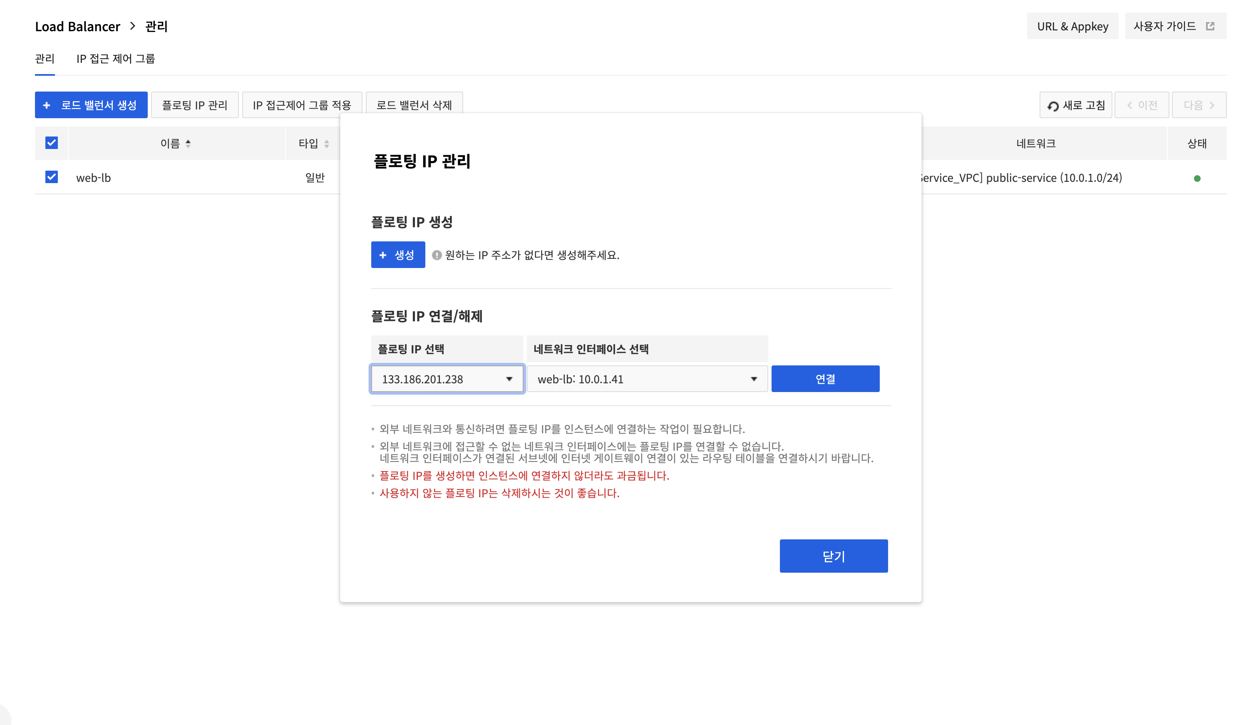This screenshot has width=1246, height=725.
Task: Open the 네트워크 인터페이스 선택 dropdown
Action: (x=647, y=379)
